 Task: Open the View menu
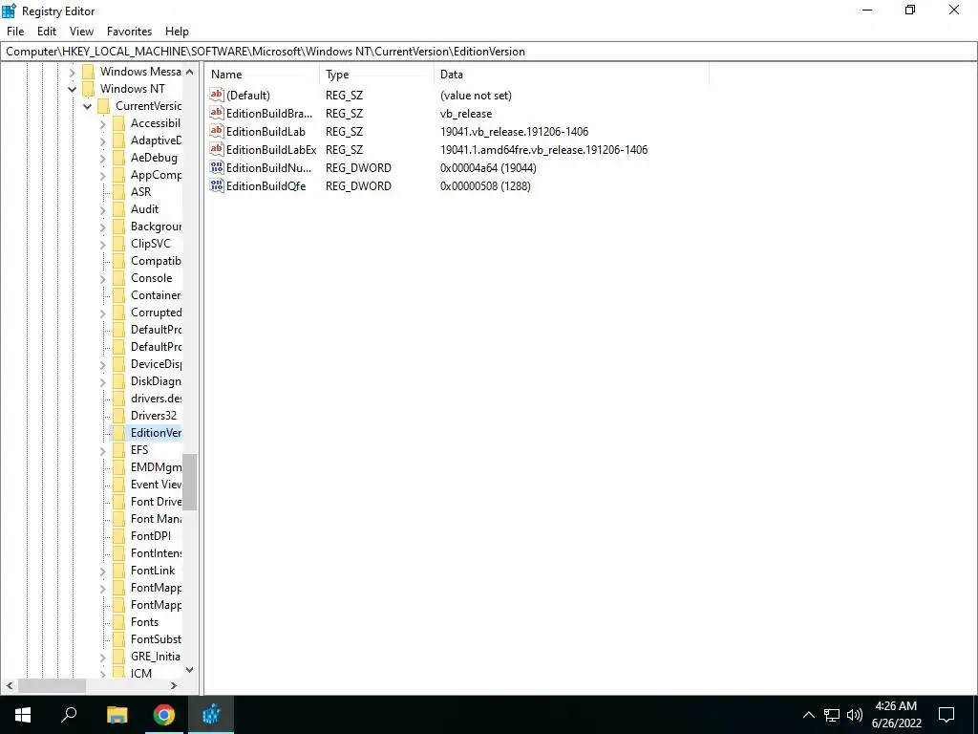click(x=81, y=32)
